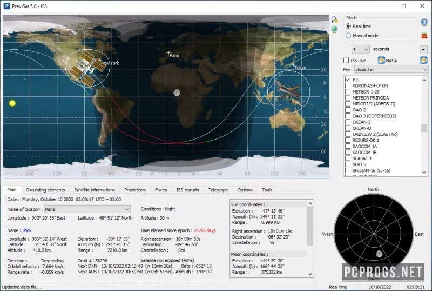432x291 pixels.
Task: Open help with the blue question mark icon
Action: [424, 22]
